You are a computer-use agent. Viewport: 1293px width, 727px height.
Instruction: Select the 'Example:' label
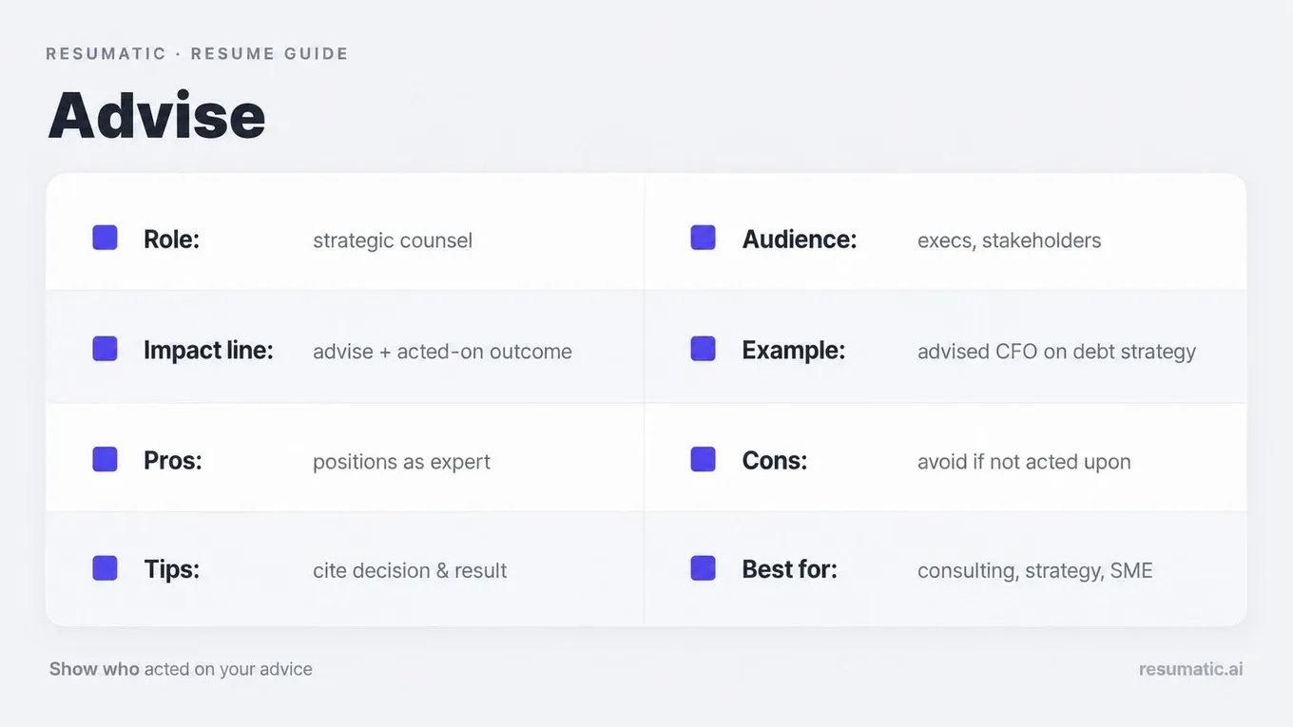click(x=794, y=351)
